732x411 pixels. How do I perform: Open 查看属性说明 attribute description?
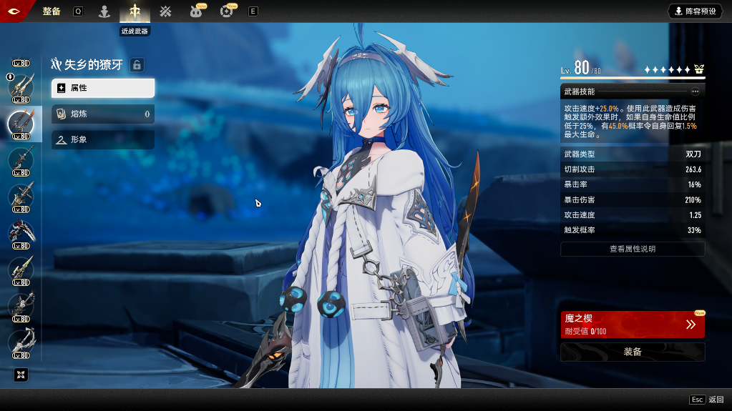[633, 249]
